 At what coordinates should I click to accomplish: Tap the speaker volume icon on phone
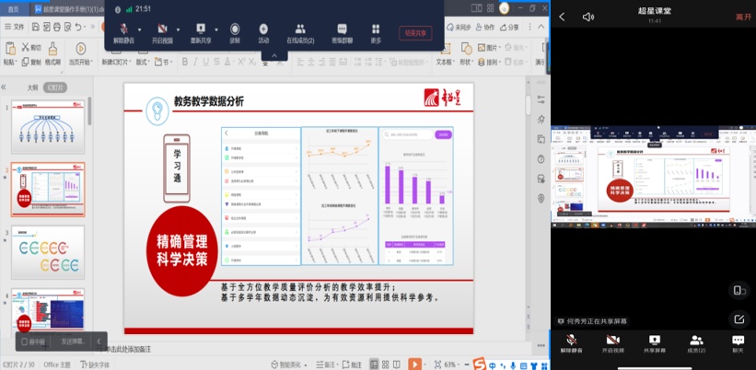click(588, 17)
